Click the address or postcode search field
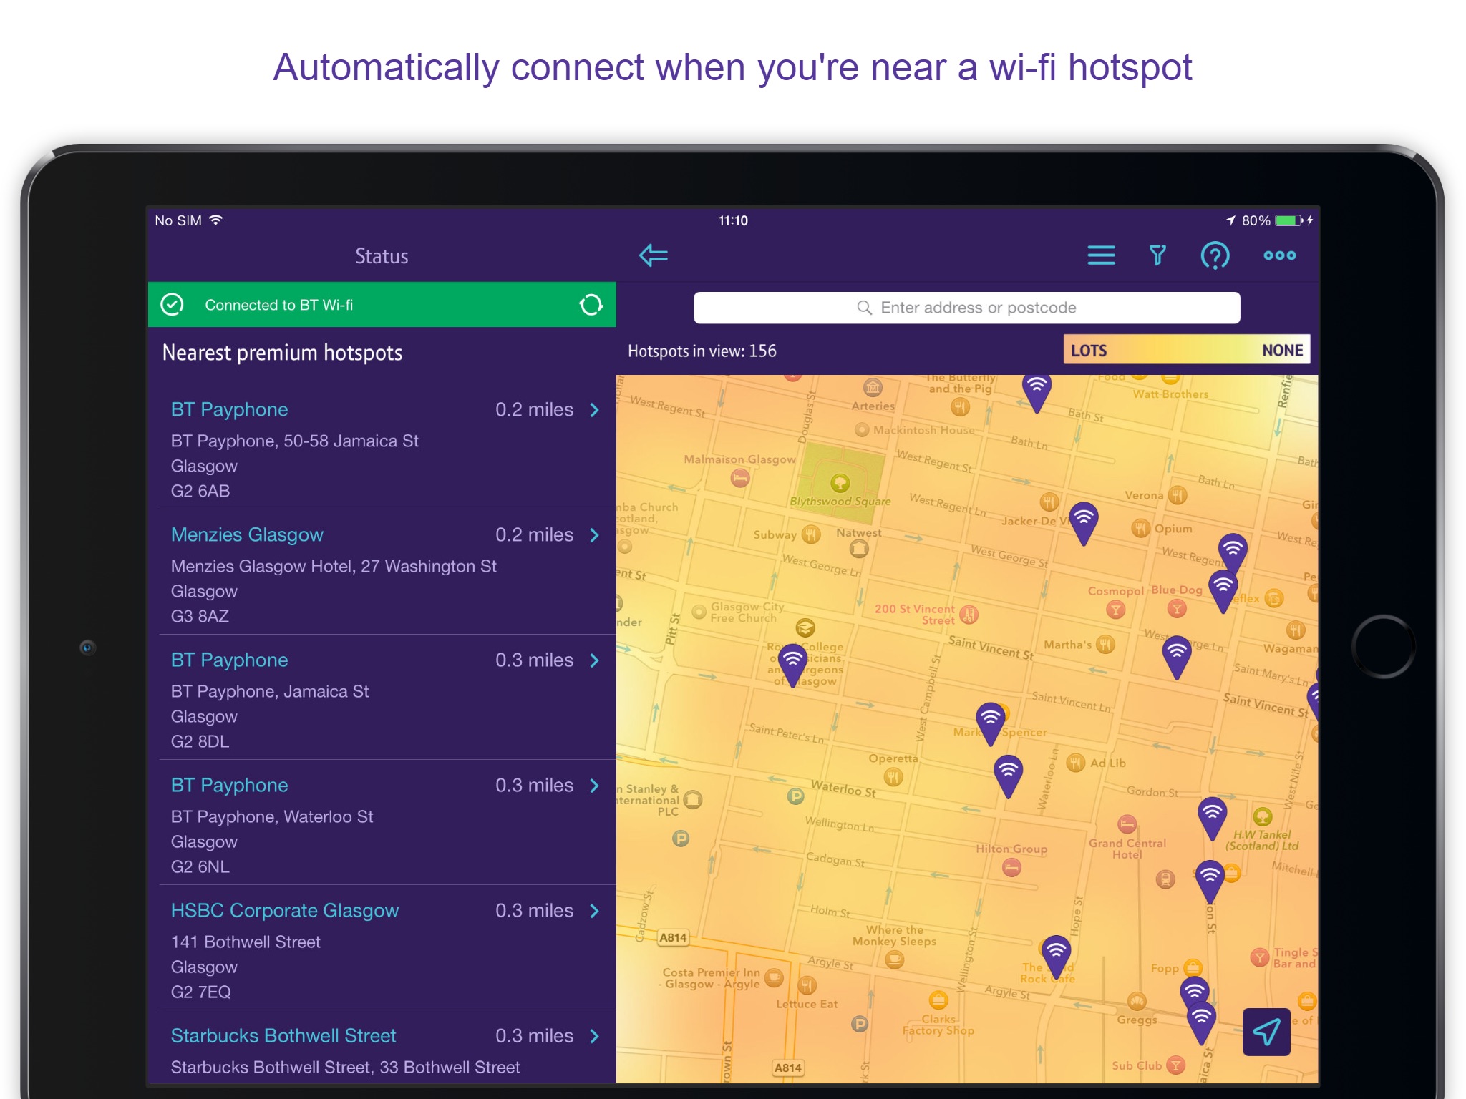 click(x=966, y=308)
